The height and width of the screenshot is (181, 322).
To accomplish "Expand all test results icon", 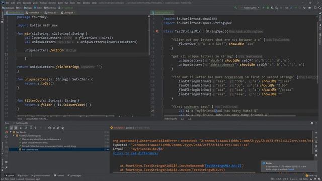I will 31,128.
